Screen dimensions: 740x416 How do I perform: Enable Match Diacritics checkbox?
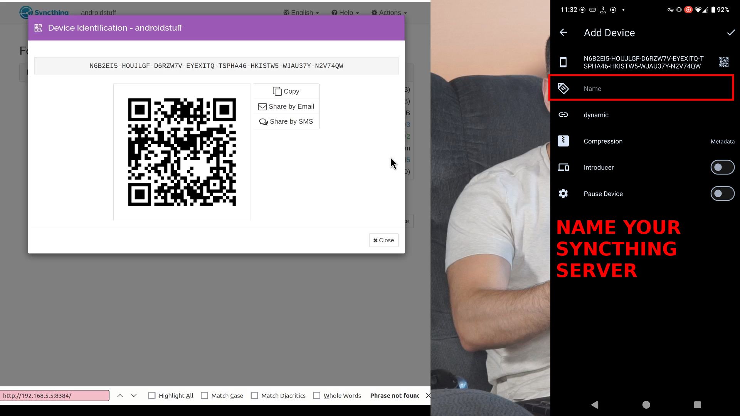click(254, 396)
